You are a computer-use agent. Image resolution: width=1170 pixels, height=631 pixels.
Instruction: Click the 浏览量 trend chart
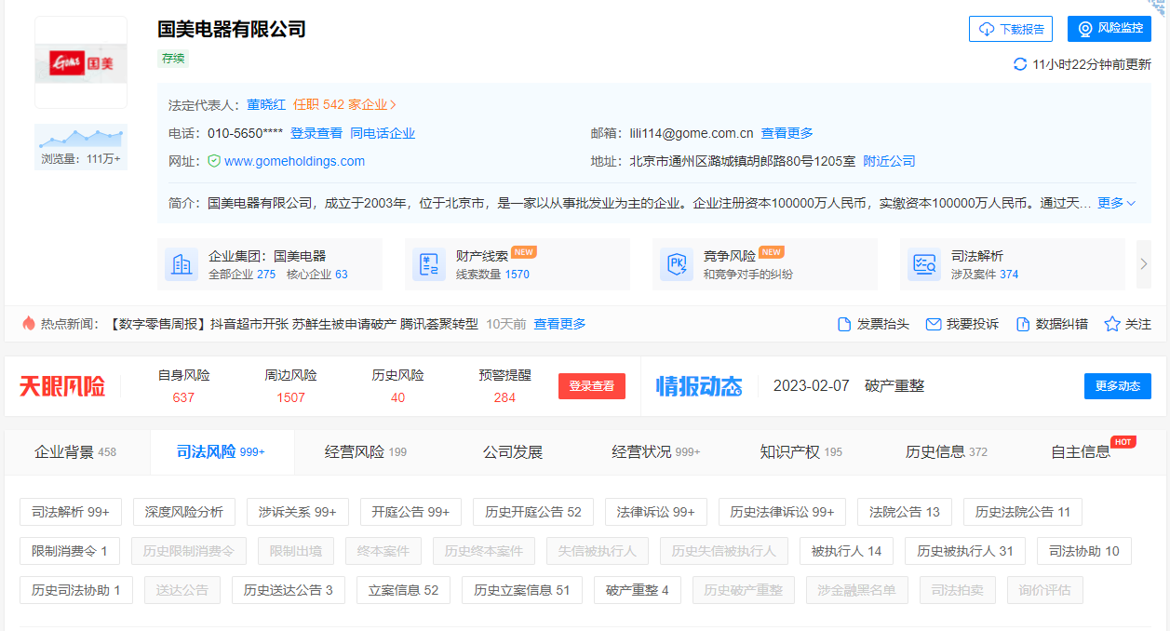click(81, 138)
